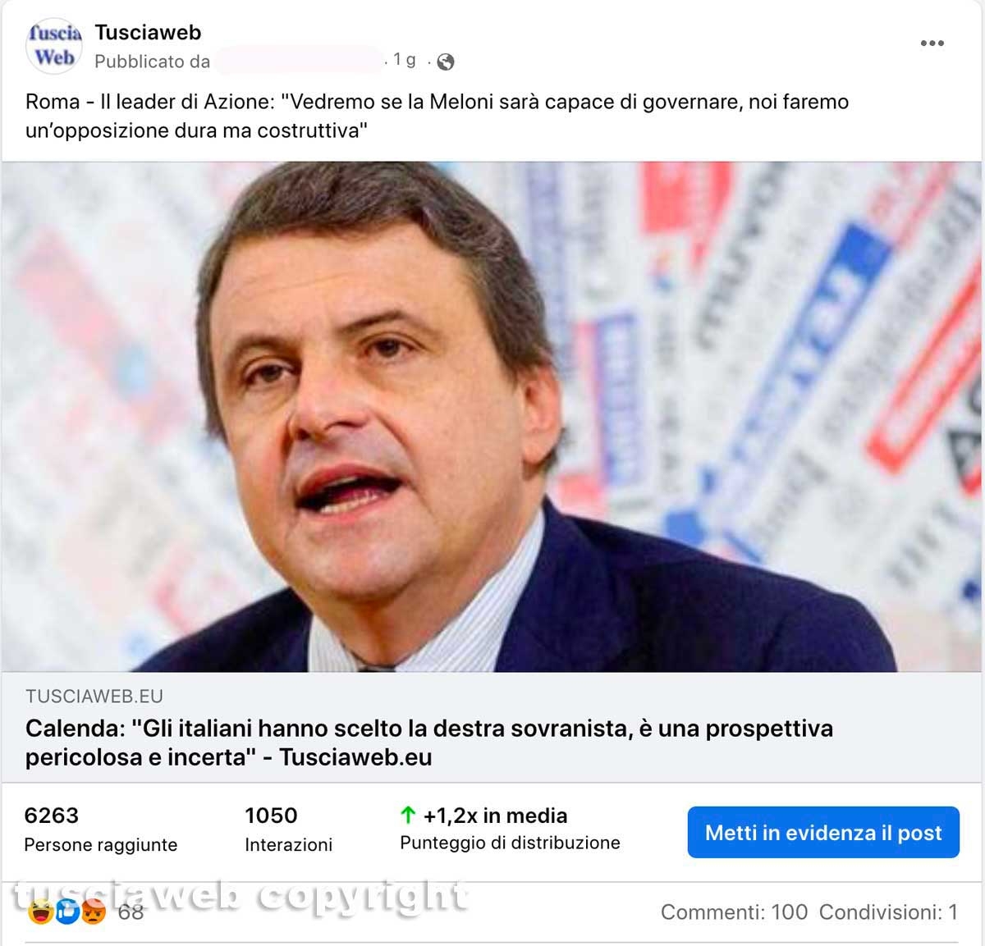Click the laughing reaction emoji
Image resolution: width=985 pixels, height=946 pixels.
[40, 912]
